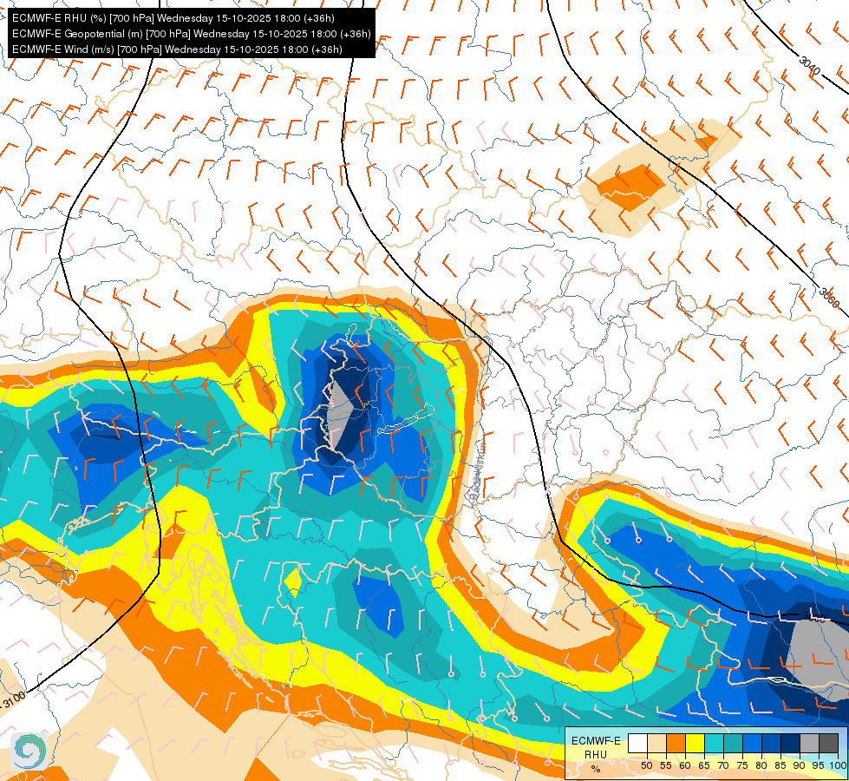The width and height of the screenshot is (849, 781).
Task: Click the 3100 geopotential contour label
Action: click(x=14, y=699)
